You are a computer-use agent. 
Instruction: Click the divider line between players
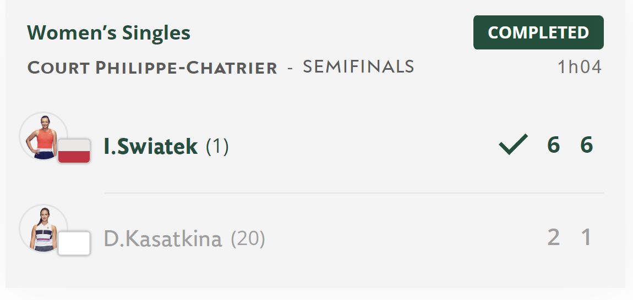click(354, 193)
